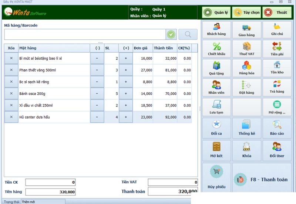Delete the Hũ center dưa hấu row
Screen dimensions: 296x204
[x=11, y=117]
